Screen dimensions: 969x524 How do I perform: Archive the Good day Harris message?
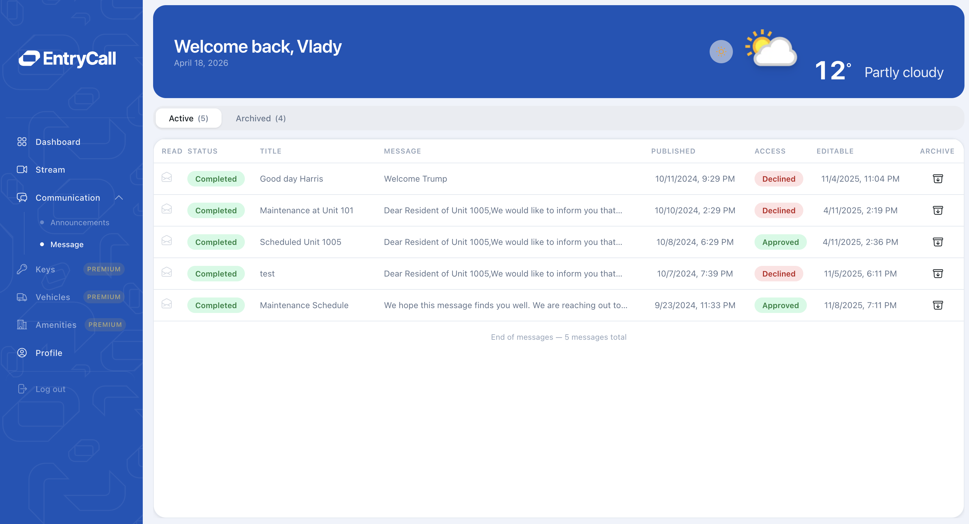click(938, 178)
